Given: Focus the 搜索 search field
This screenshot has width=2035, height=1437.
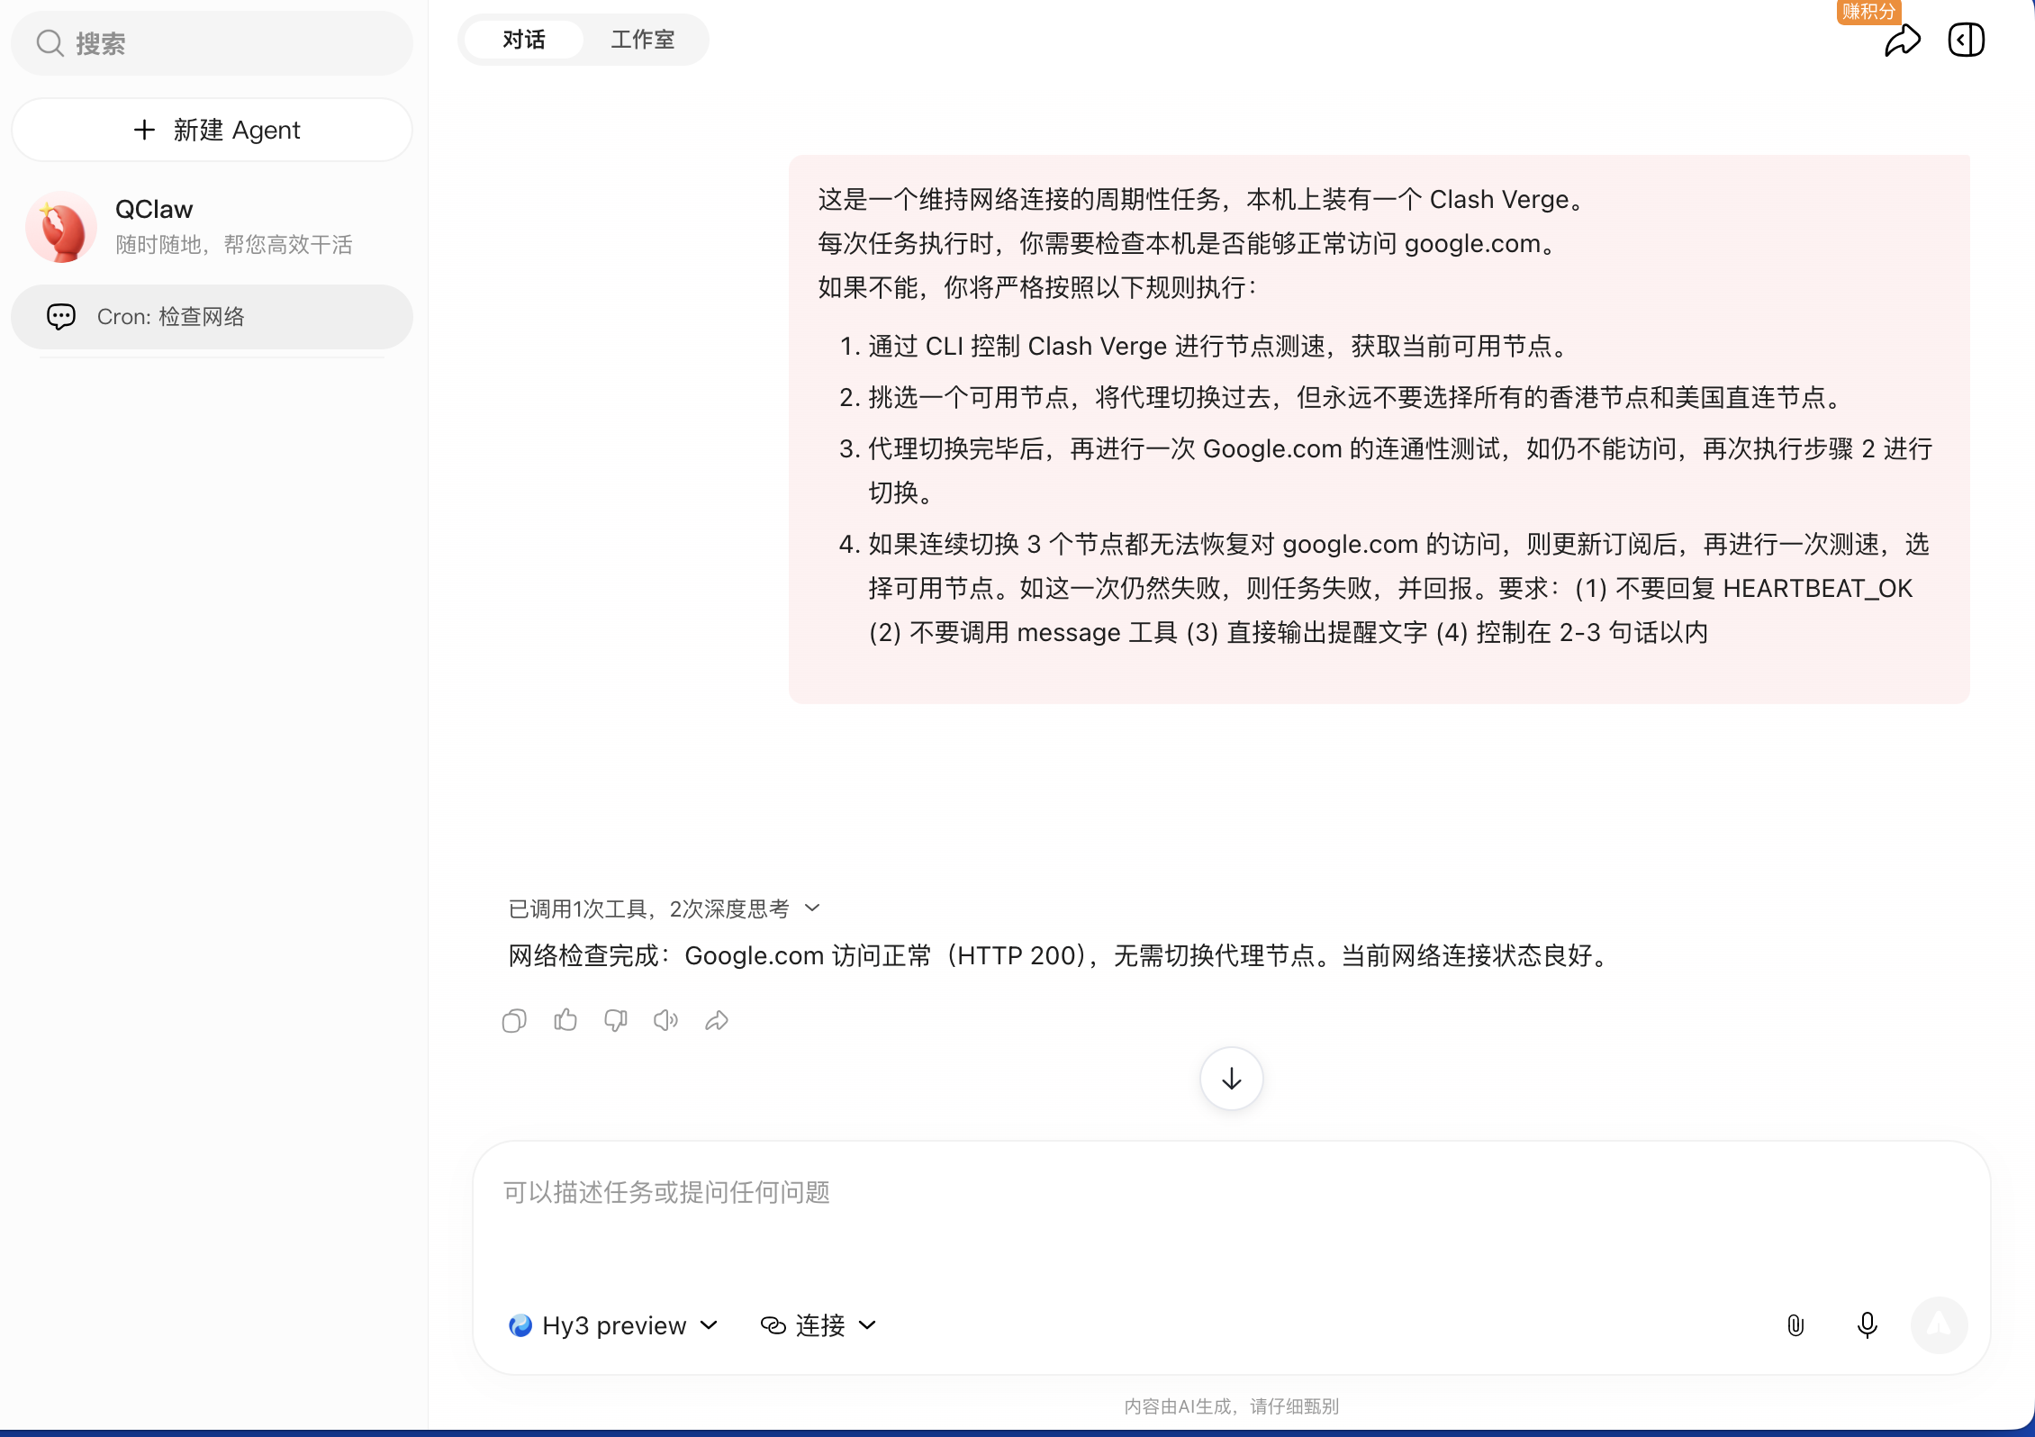Looking at the screenshot, I should (212, 43).
